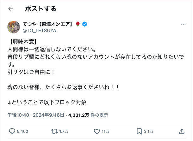Click the 11万 like count
This screenshot has height=141, width=193.
tap(106, 131)
